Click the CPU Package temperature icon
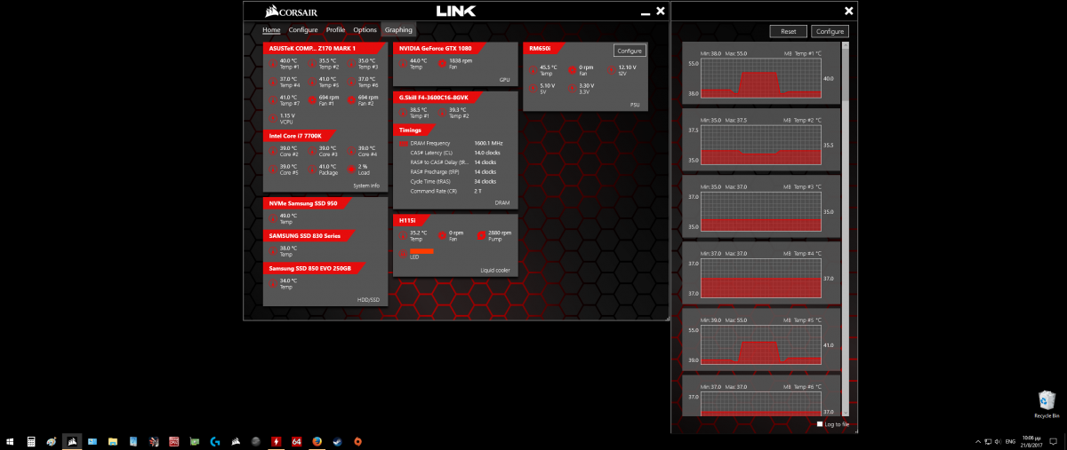This screenshot has width=1067, height=450. pos(311,168)
